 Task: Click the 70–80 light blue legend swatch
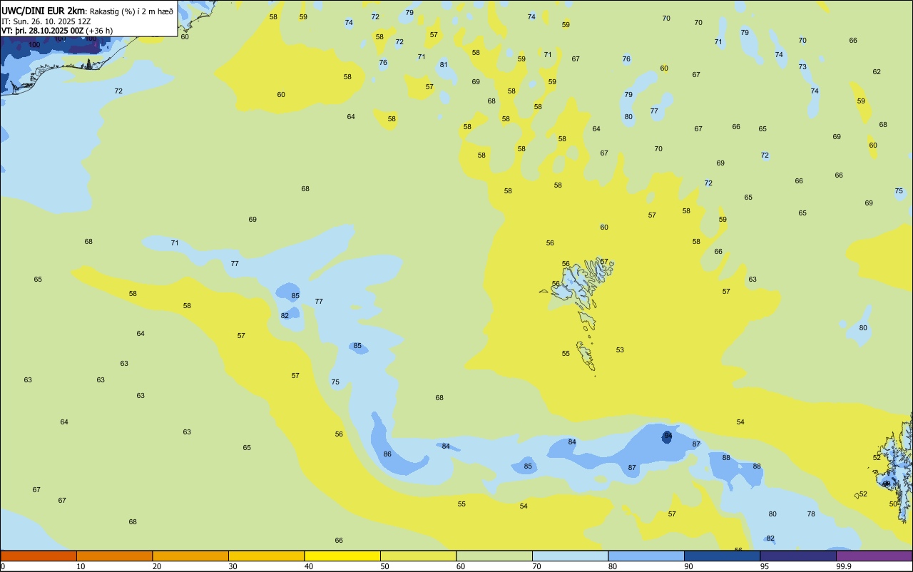point(571,556)
